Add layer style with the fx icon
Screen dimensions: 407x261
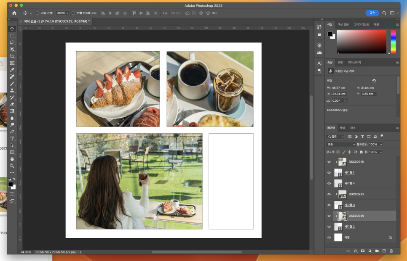point(356,251)
